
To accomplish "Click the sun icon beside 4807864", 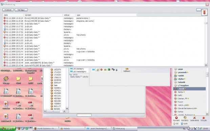I will point(52,99).
